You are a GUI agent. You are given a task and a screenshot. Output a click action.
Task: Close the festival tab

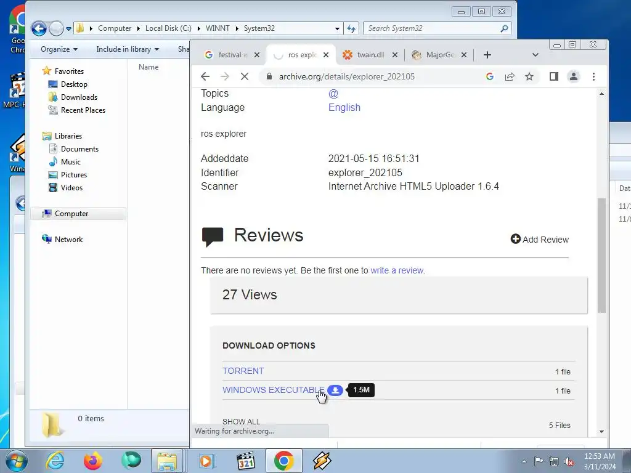(x=257, y=55)
